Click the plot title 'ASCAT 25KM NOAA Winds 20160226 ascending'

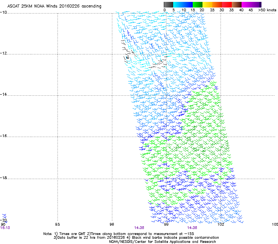point(54,6)
